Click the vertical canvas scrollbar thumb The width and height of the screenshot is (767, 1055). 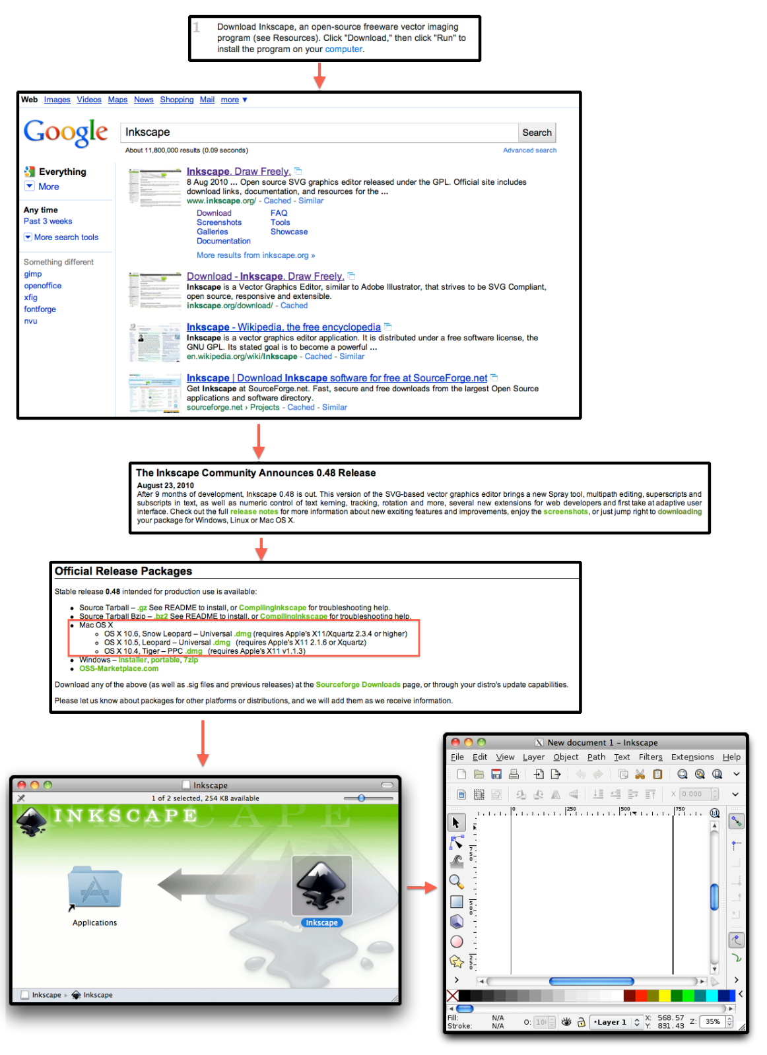click(x=714, y=897)
